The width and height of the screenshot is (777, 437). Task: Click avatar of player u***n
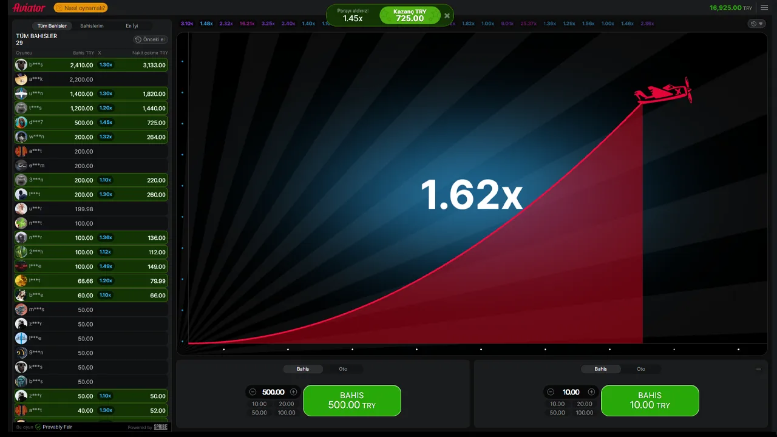pos(21,93)
